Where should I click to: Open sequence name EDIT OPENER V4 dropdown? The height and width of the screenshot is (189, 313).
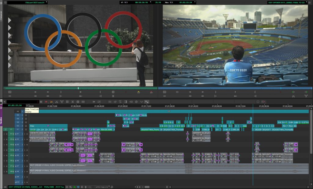307,2
